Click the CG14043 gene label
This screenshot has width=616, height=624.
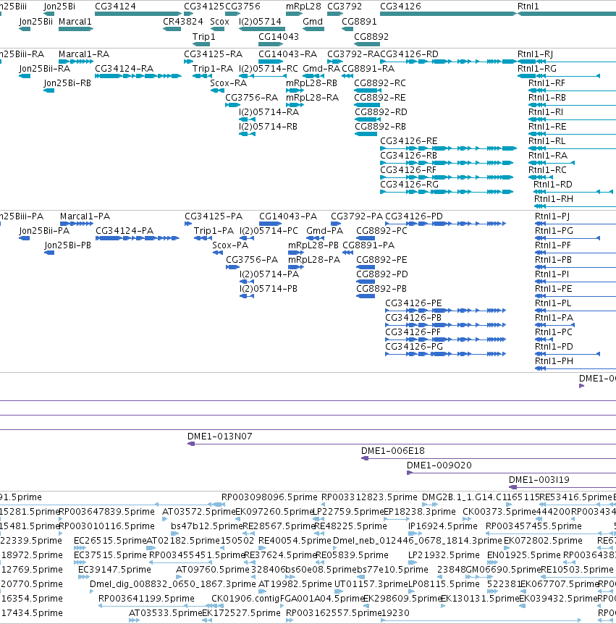279,37
